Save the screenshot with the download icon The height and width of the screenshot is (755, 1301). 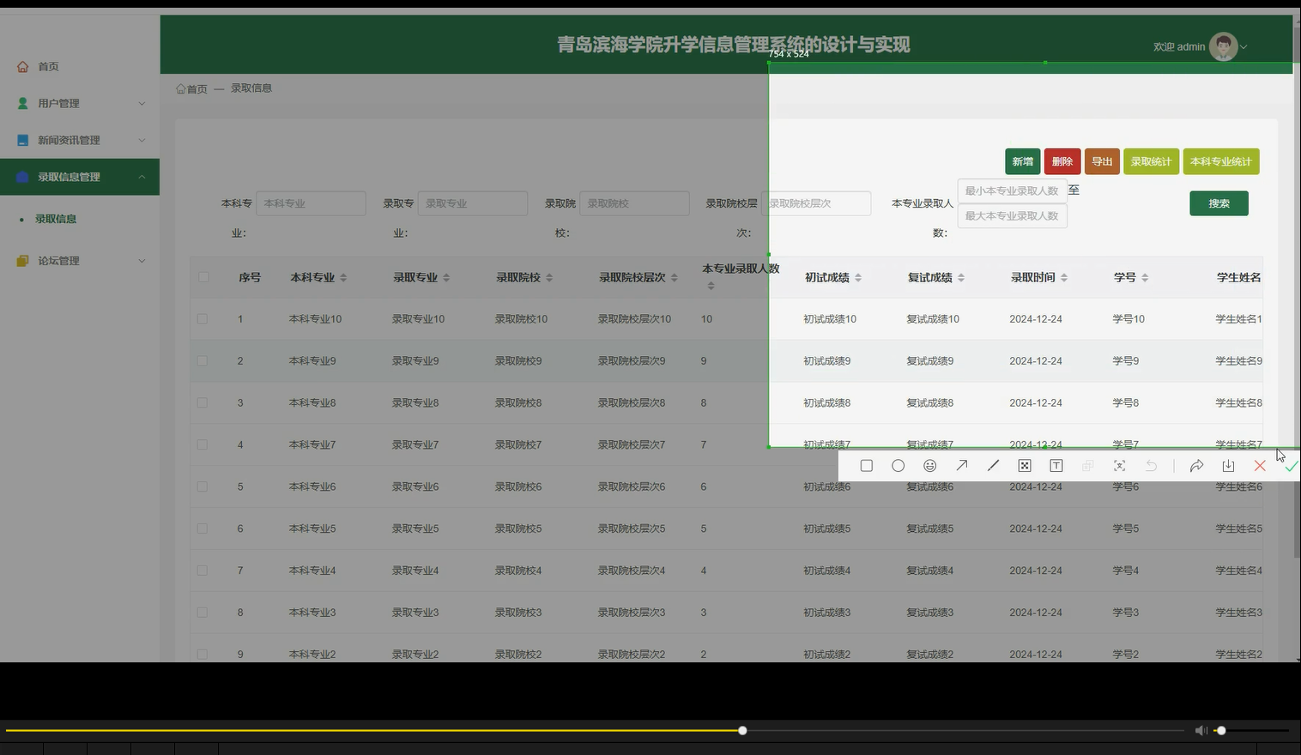tap(1227, 465)
